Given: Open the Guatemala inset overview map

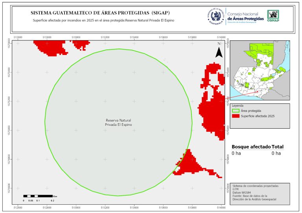Looking at the screenshot, I should (x=260, y=71).
